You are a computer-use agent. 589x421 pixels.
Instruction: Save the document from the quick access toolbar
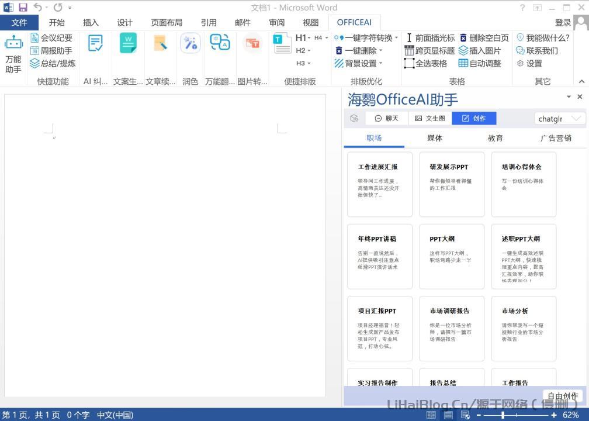tap(23, 7)
